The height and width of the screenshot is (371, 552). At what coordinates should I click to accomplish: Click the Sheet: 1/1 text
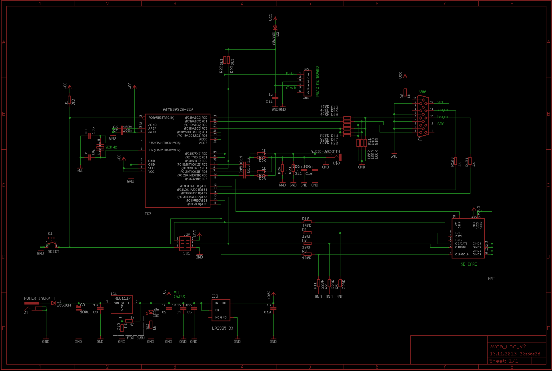coord(504,361)
